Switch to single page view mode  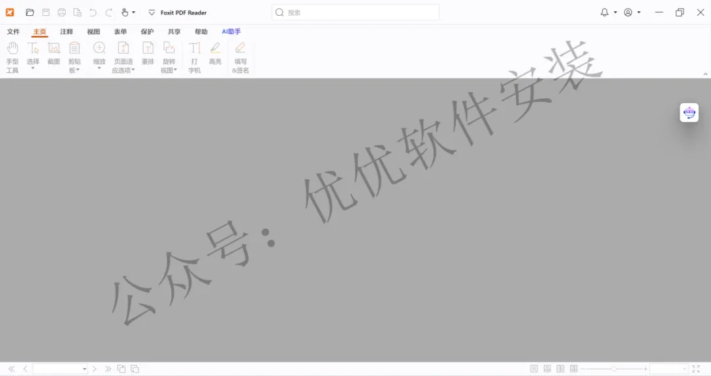pos(534,369)
